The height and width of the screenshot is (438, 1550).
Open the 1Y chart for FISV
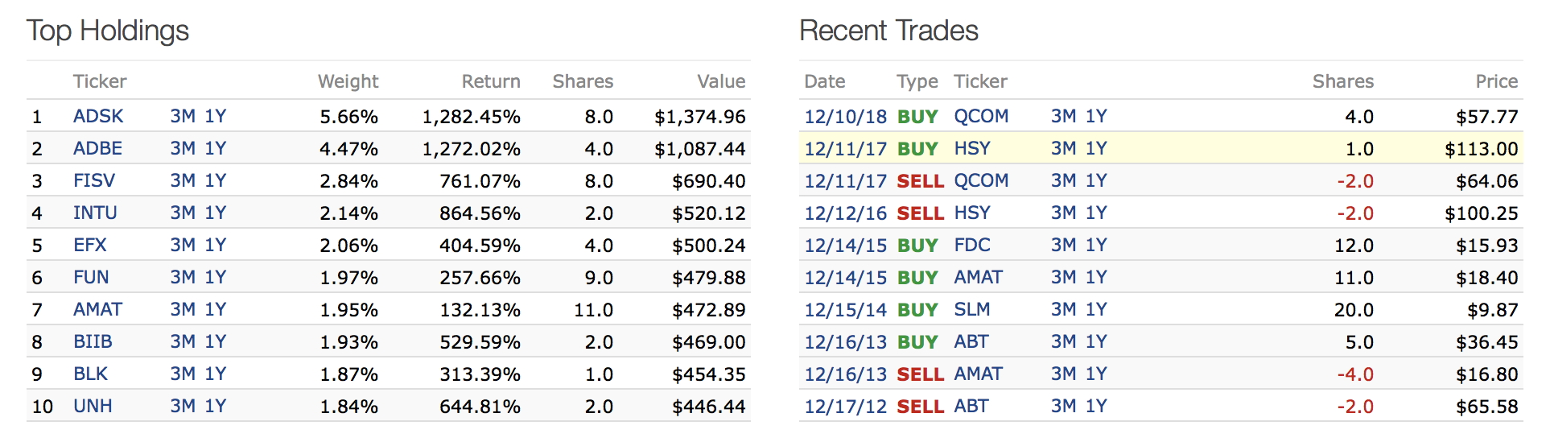[x=215, y=181]
